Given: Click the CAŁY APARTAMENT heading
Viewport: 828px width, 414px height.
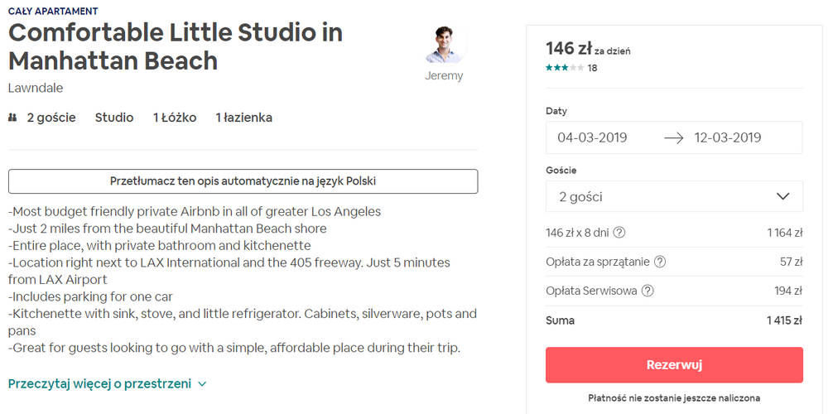Looking at the screenshot, I should [53, 11].
